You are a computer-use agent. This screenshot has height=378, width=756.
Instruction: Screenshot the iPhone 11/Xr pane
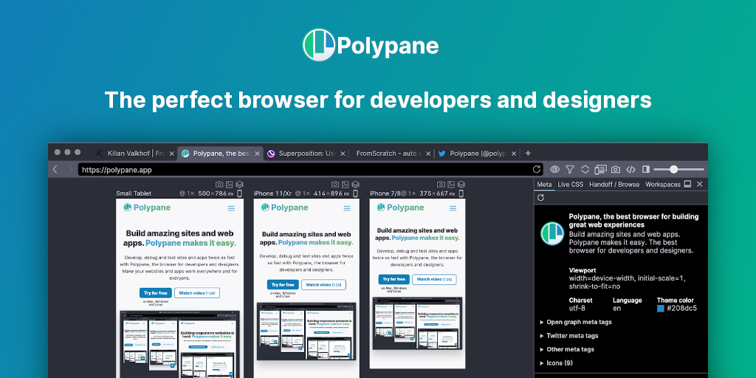point(335,184)
